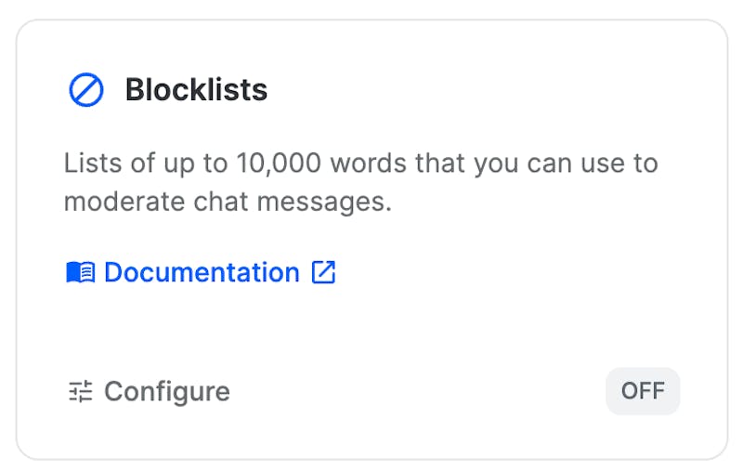This screenshot has height=470, width=743.
Task: Click the letters "OFF" in the gray pill
Action: [x=643, y=391]
